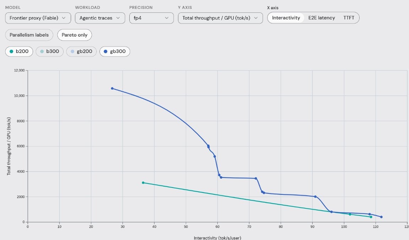Viewport: 409px width, 240px height.
Task: Click the b200 teal legend dot
Action: (11, 52)
